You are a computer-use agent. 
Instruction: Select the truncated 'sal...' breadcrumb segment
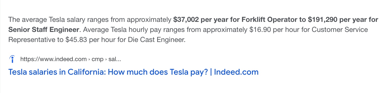coord(115,59)
